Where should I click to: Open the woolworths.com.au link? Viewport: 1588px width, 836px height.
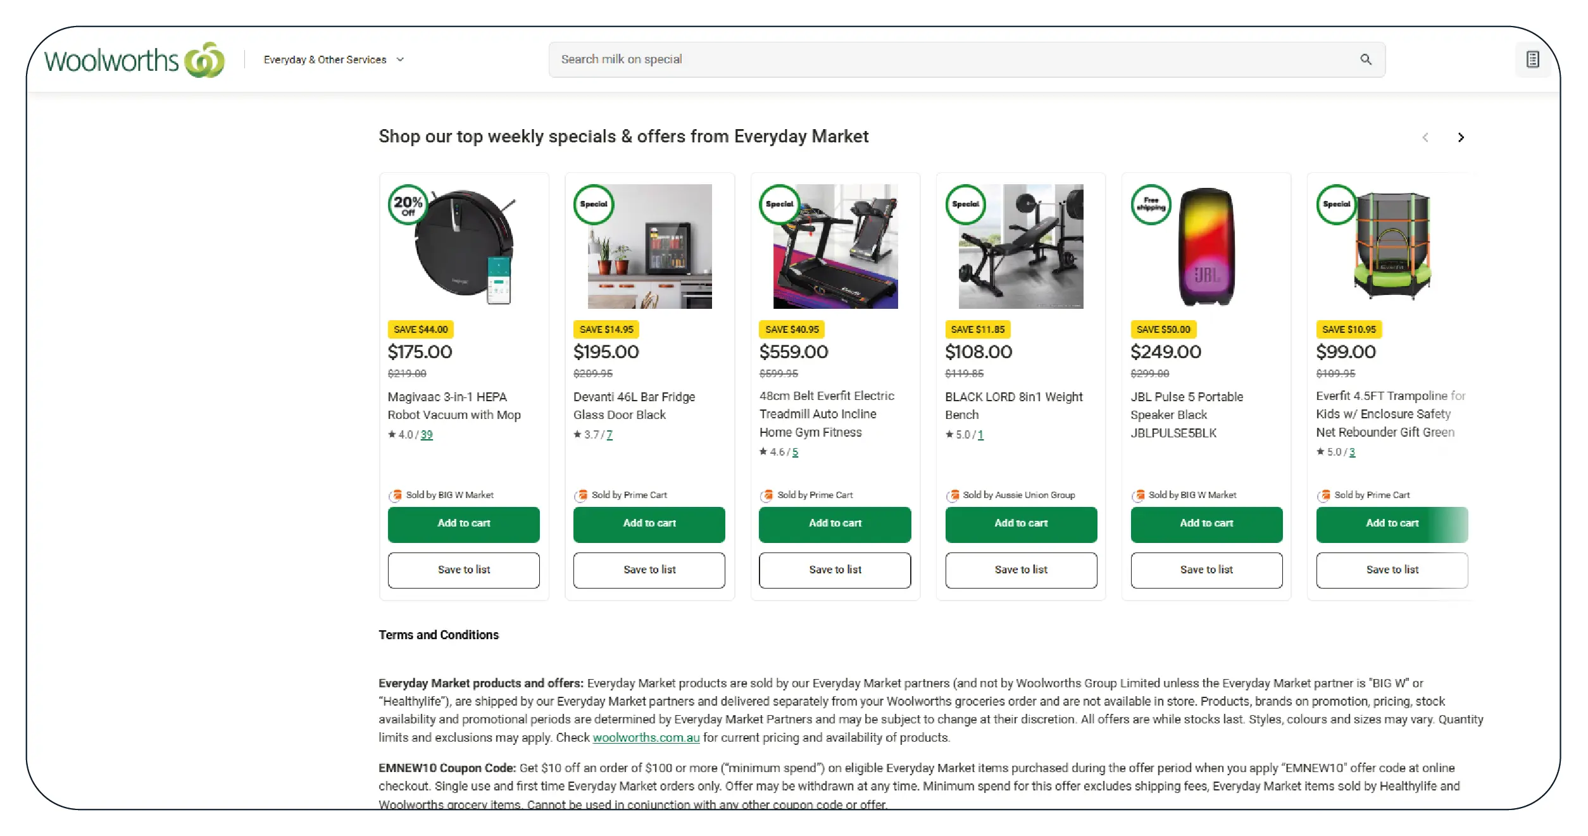pos(646,738)
